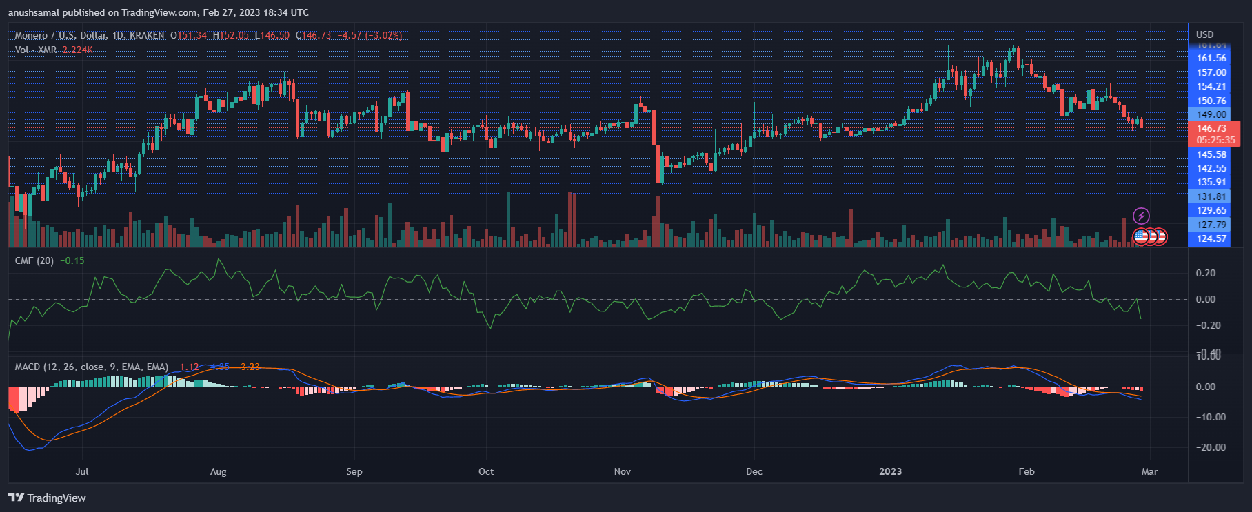Click the MACD signal value -3.23

coord(248,367)
